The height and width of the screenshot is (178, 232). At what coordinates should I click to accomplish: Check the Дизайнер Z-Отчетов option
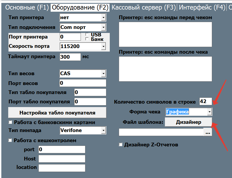point(121,145)
